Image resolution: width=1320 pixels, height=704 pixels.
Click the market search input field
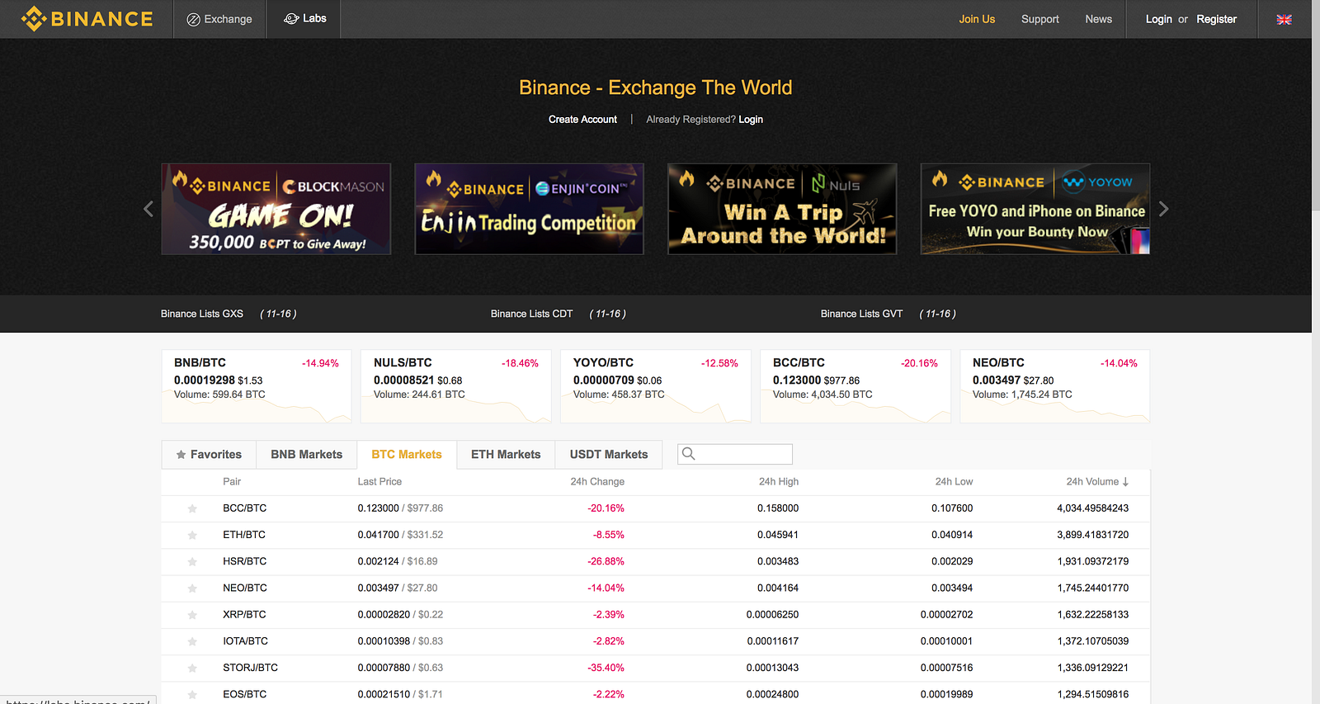pyautogui.click(x=735, y=454)
